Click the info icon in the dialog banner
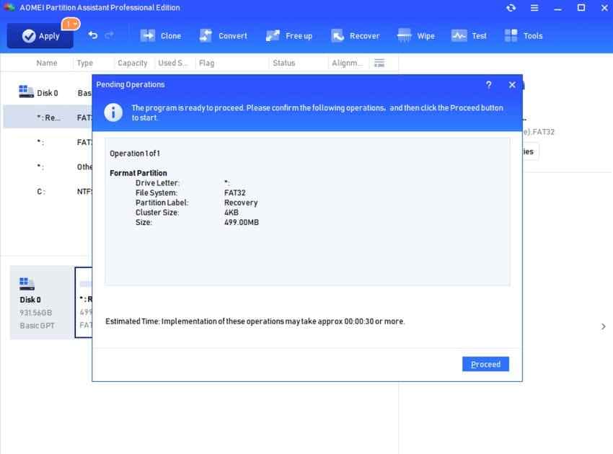Viewport: 613px width, 454px height. click(113, 112)
